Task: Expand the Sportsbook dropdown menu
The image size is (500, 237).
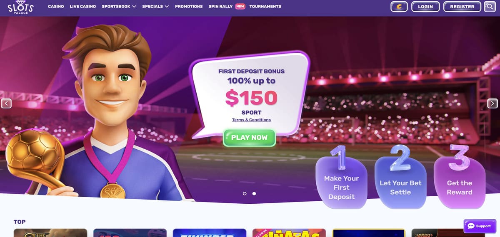Action: pos(119,7)
